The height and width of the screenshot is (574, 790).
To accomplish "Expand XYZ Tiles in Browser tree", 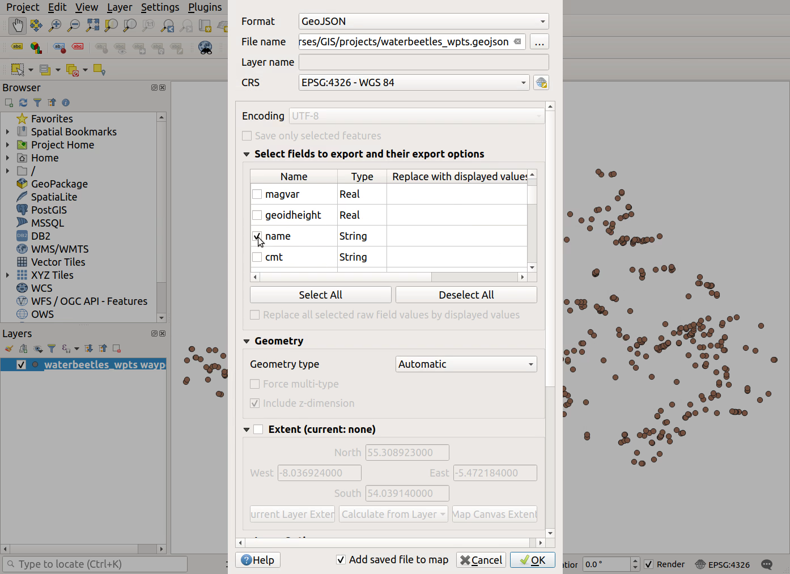I will pyautogui.click(x=7, y=275).
